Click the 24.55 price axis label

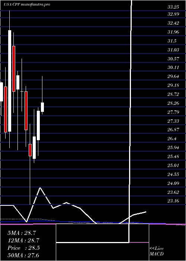click(173, 174)
